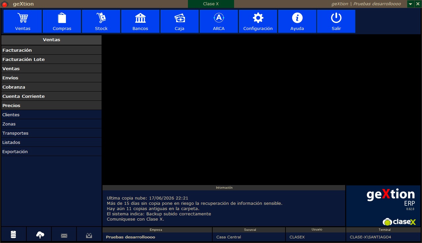
Task: Expand the Precios section
Action: (51, 105)
